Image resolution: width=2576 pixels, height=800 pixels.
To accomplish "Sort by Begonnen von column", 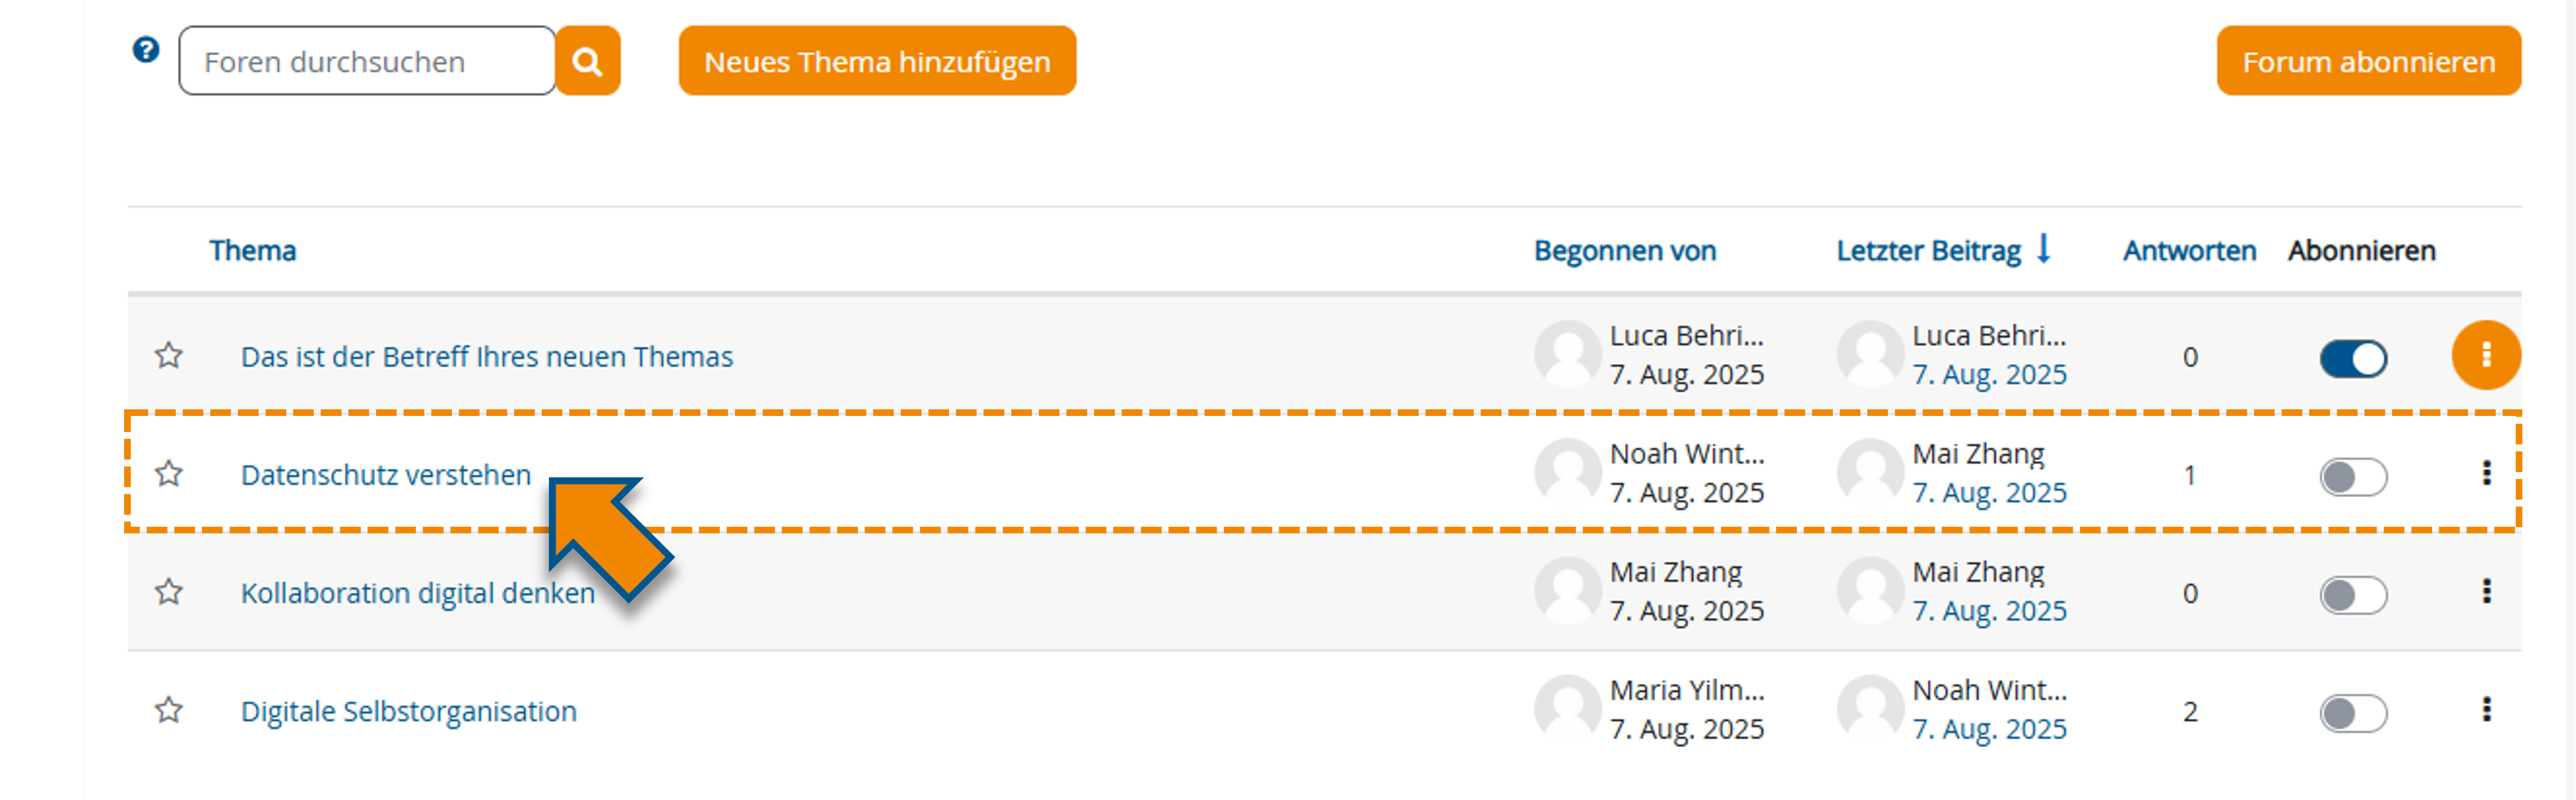I will [x=1626, y=250].
